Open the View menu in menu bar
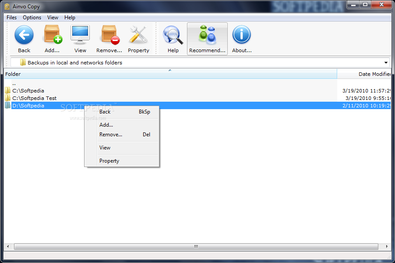The height and width of the screenshot is (263, 395). pos(53,18)
